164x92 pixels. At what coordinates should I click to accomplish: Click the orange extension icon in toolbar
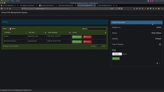153,8
